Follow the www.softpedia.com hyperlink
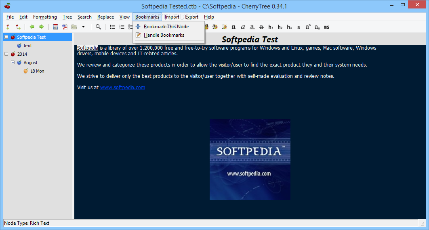The width and height of the screenshot is (429, 230). [122, 88]
